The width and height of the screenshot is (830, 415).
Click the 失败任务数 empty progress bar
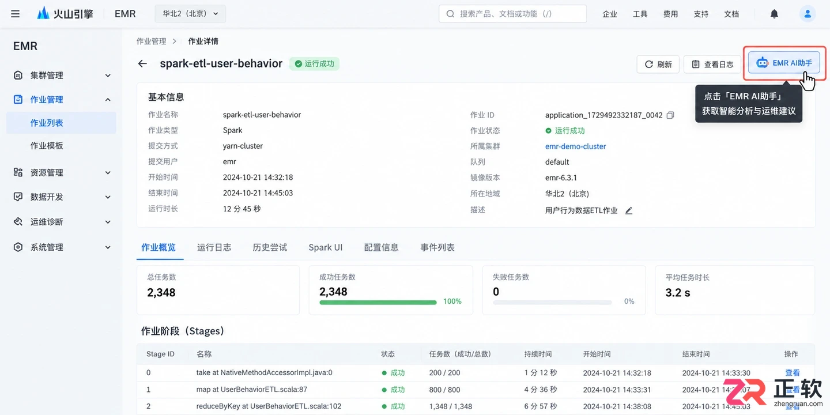tap(552, 302)
